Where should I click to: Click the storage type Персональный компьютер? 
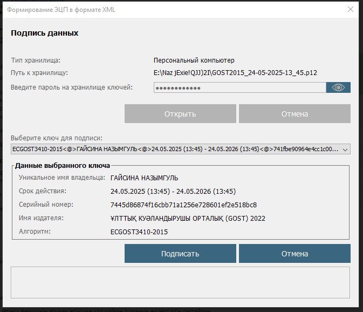194,60
